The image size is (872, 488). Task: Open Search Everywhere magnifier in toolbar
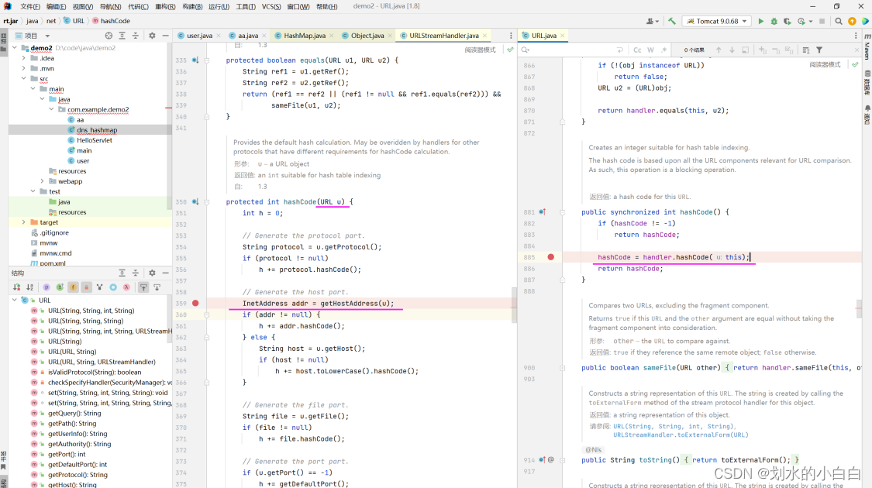click(x=839, y=21)
